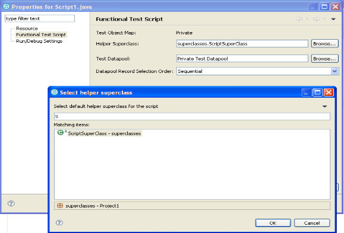344x233 pixels.
Task: Click the superclasses package icon
Action: click(60, 205)
